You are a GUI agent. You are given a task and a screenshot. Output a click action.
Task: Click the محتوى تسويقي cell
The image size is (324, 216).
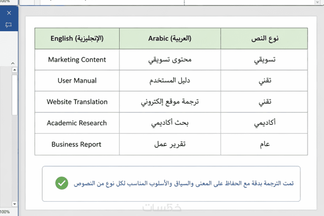tap(170, 60)
